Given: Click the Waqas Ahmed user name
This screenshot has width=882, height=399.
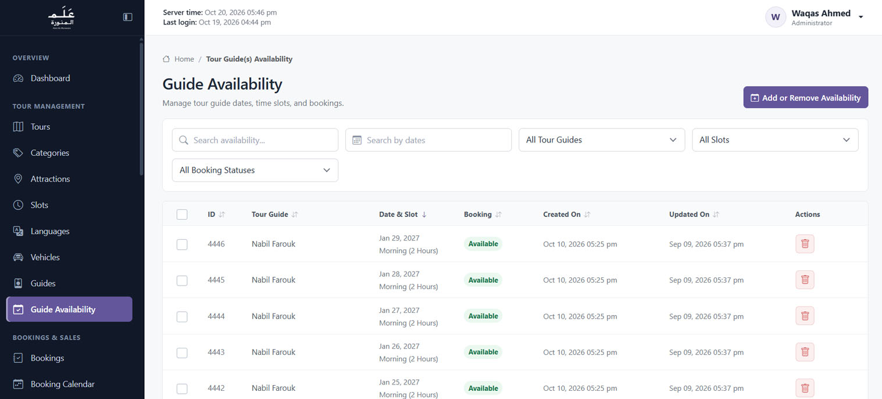Looking at the screenshot, I should coord(821,13).
